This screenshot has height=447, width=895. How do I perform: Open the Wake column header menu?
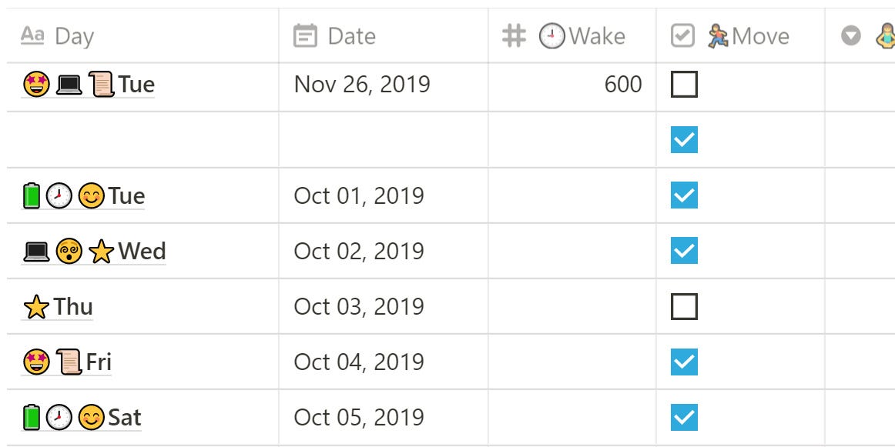tap(572, 36)
